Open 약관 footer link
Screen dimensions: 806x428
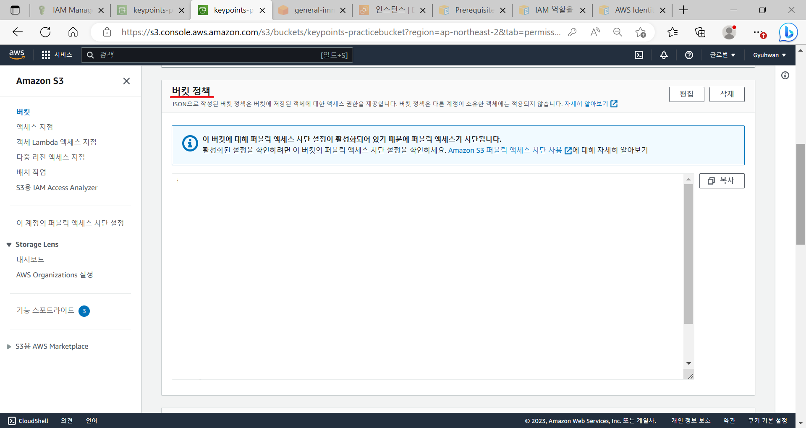[x=729, y=421]
